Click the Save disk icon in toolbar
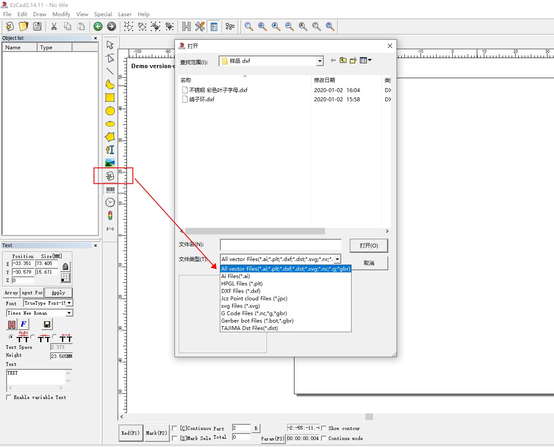 pyautogui.click(x=38, y=27)
